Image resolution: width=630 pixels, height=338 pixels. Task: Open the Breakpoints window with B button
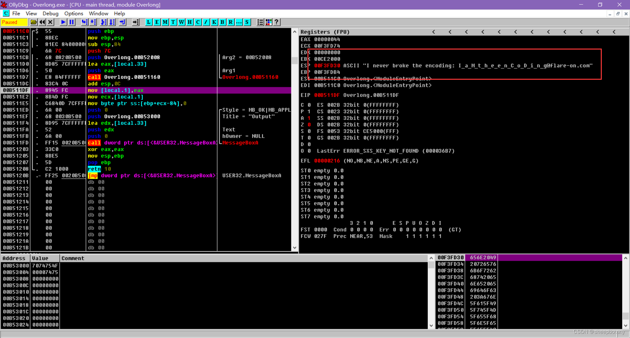222,22
